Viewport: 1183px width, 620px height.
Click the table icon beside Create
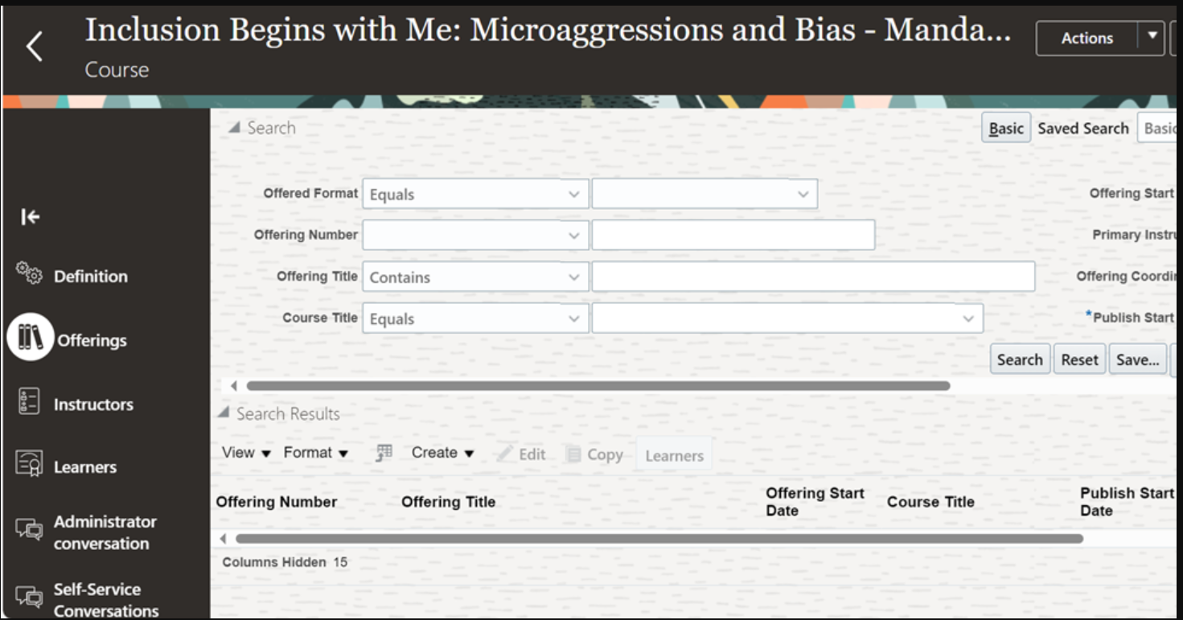click(x=384, y=453)
